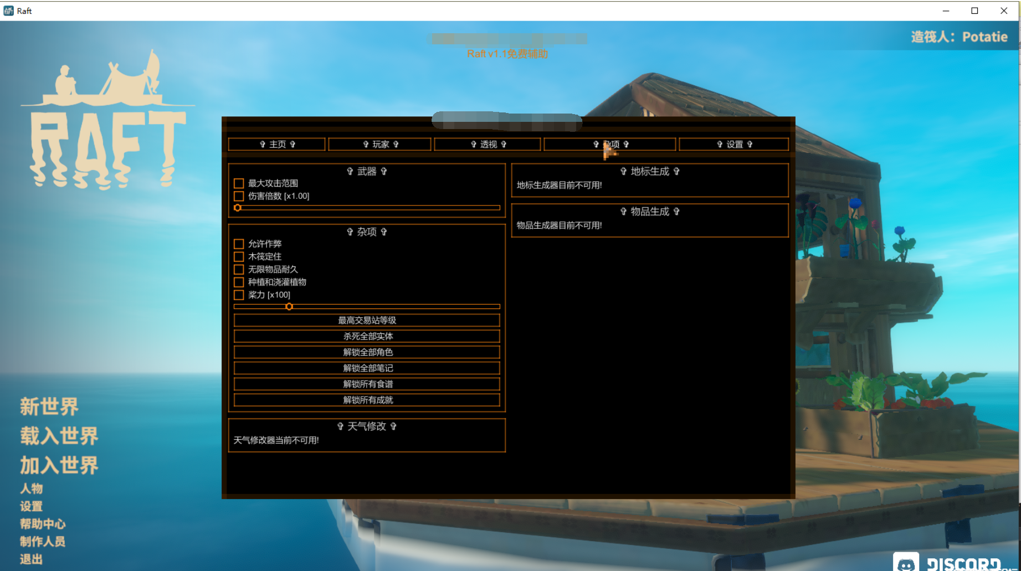Click the damage multiplier slider handle
1021x571 pixels.
(x=238, y=208)
